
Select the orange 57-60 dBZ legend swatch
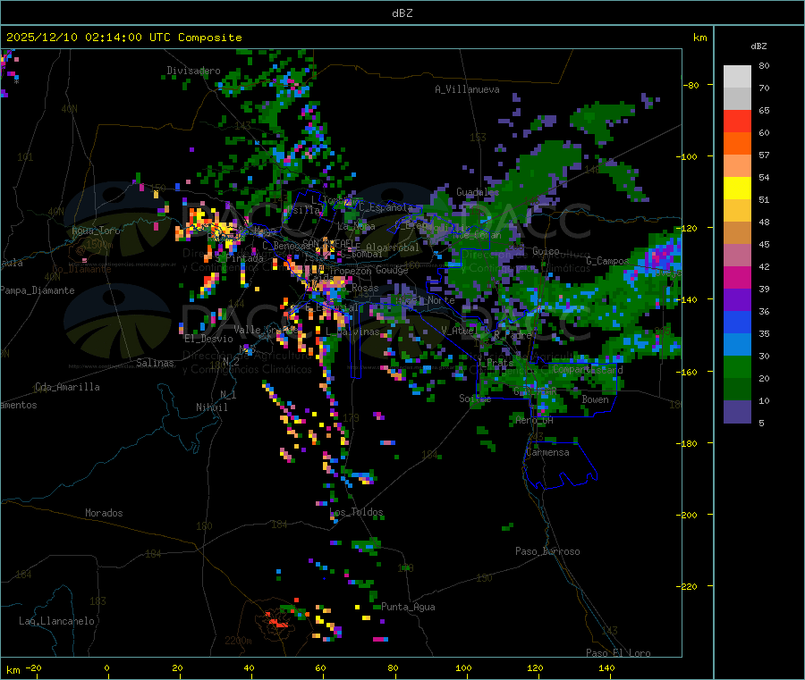point(737,144)
